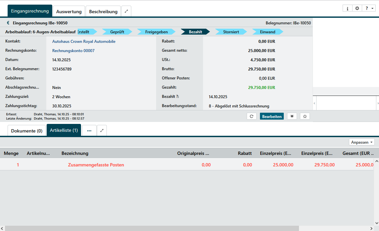Open Autohaus Crown Royal Automobile contact link
The width and height of the screenshot is (379, 231).
[x=84, y=42]
